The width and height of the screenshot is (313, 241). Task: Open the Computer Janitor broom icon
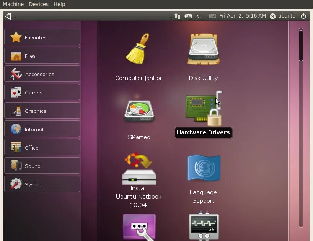(137, 49)
